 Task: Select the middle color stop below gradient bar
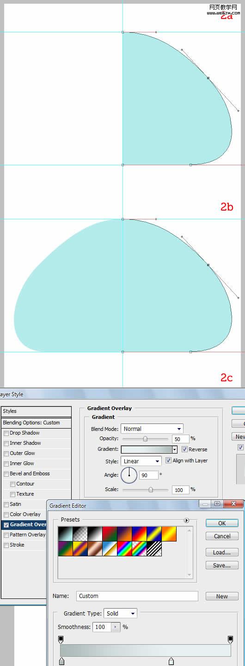[171, 662]
